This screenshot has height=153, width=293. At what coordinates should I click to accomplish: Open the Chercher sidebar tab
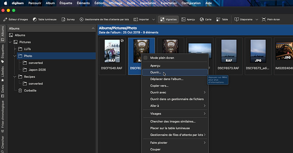[x=3, y=144]
